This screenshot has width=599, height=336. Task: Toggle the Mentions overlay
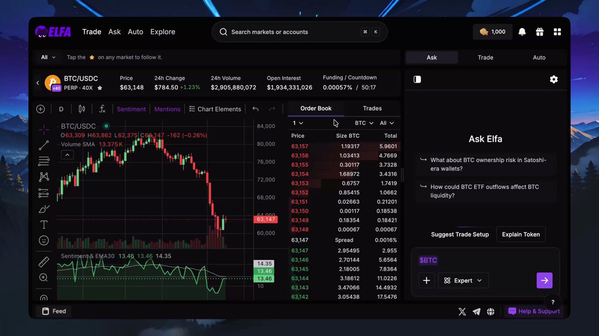(167, 109)
